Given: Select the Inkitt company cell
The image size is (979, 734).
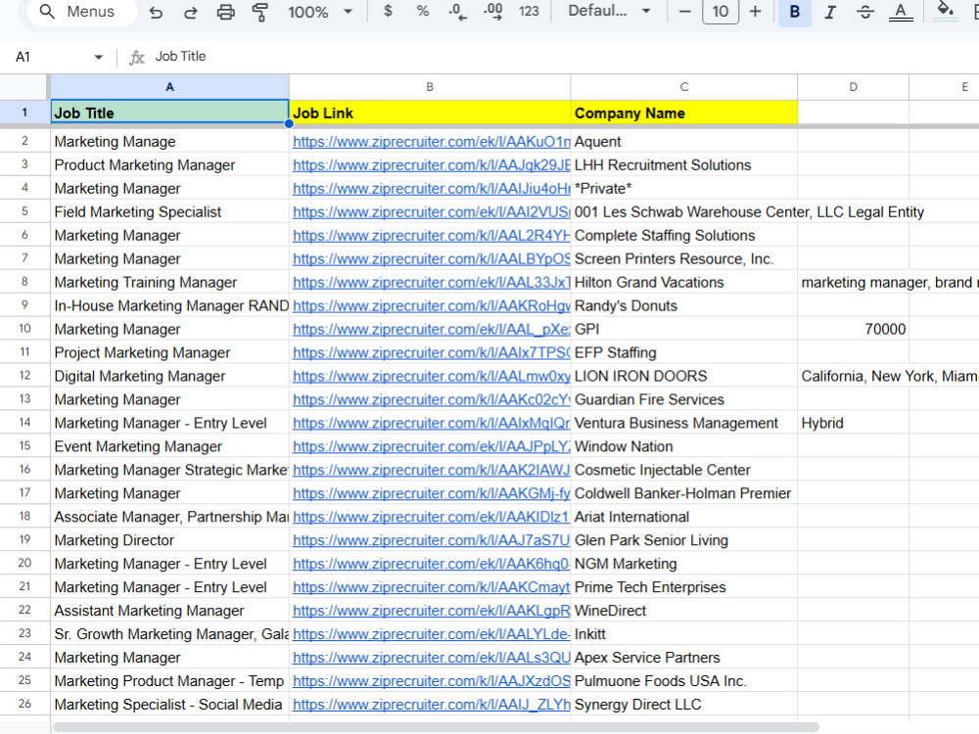Looking at the screenshot, I should click(684, 634).
